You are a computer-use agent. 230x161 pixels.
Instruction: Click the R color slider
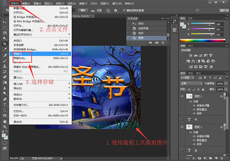point(202,24)
